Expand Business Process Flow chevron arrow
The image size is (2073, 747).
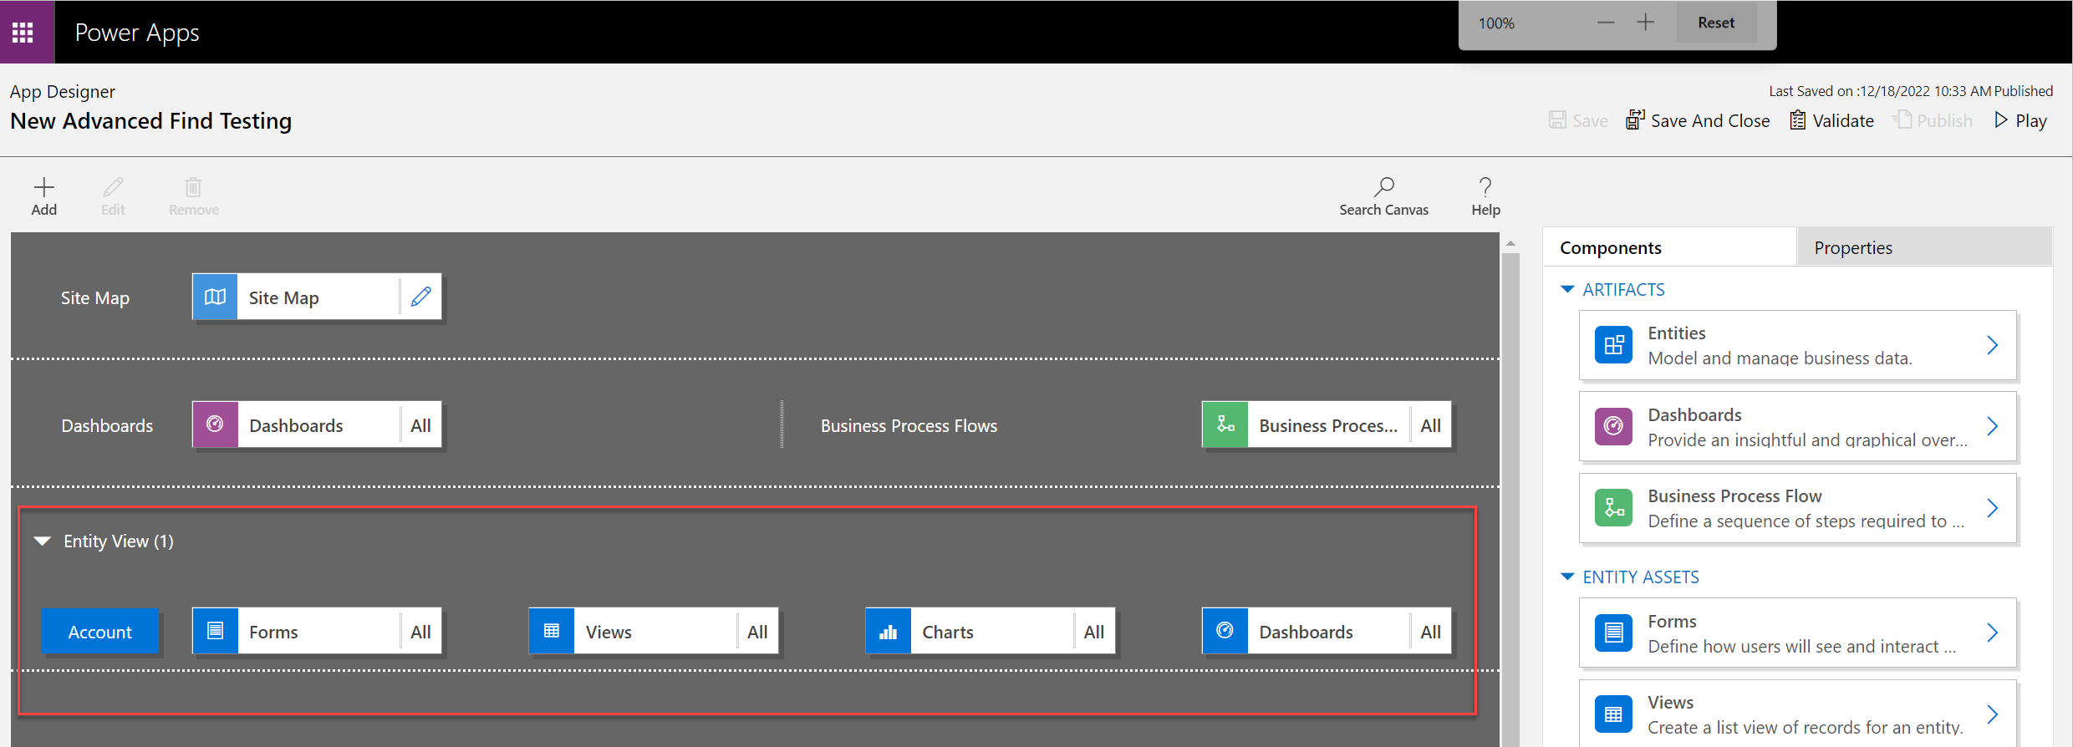pos(1993,508)
